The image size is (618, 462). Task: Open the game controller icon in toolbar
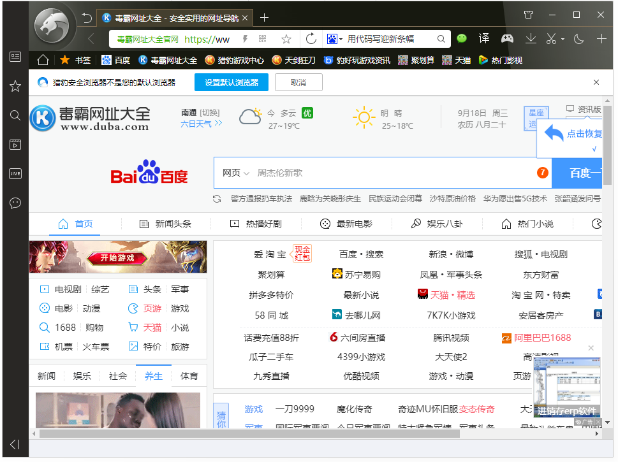click(507, 39)
